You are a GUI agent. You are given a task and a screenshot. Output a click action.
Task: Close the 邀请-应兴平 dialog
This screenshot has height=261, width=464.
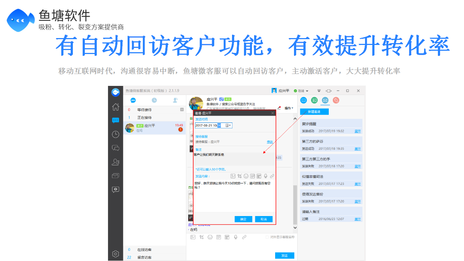point(273,113)
